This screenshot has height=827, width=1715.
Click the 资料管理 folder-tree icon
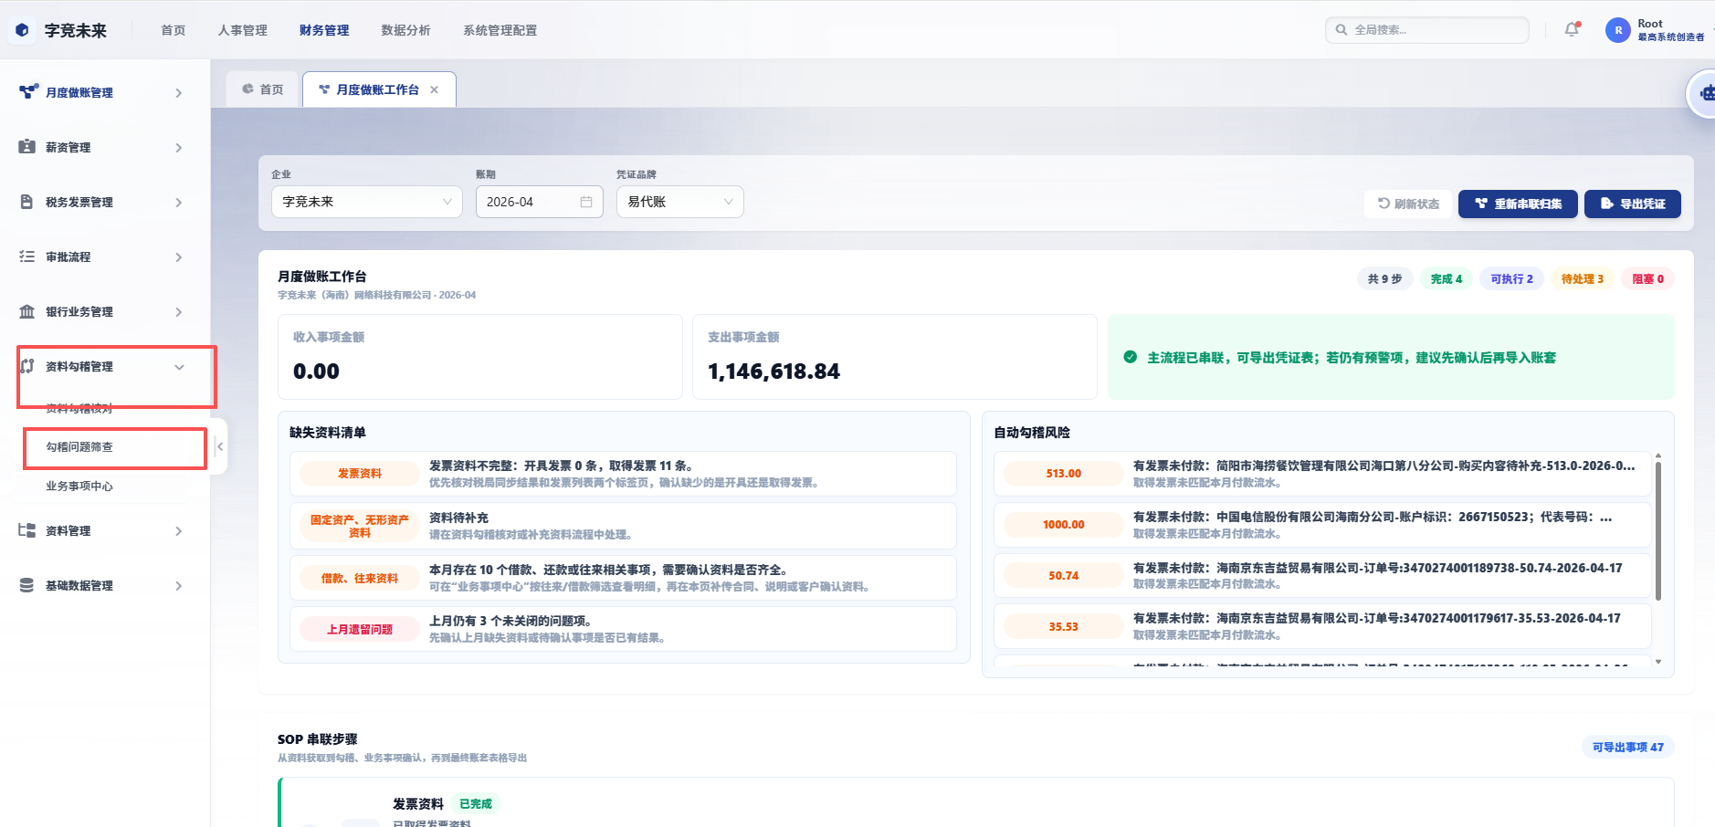(x=27, y=530)
